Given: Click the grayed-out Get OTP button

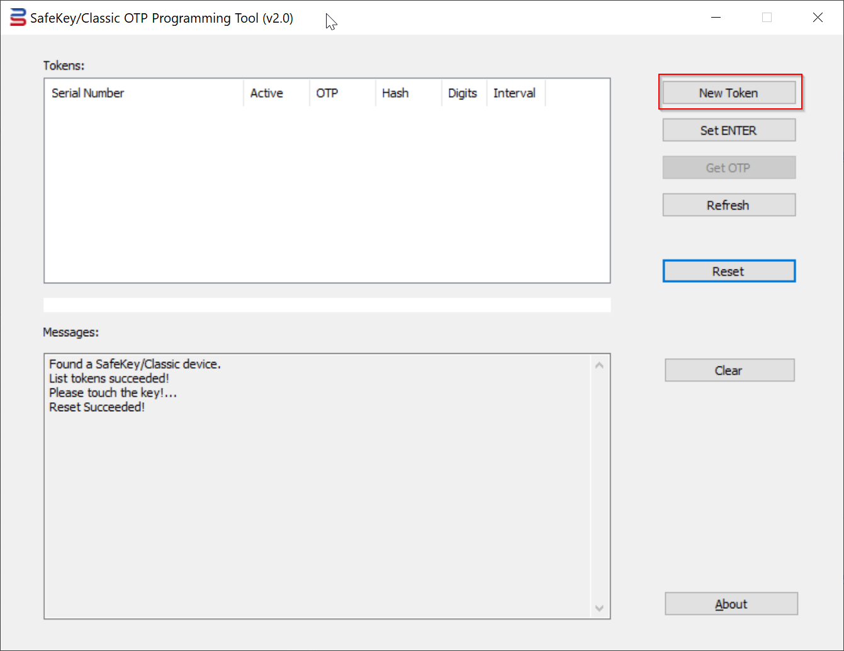Looking at the screenshot, I should coord(729,168).
